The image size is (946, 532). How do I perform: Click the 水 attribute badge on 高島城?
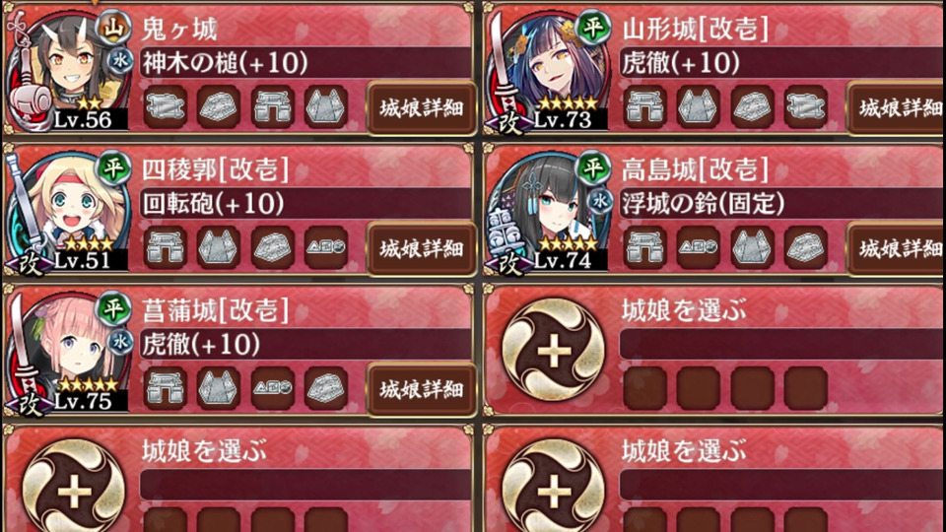(600, 201)
